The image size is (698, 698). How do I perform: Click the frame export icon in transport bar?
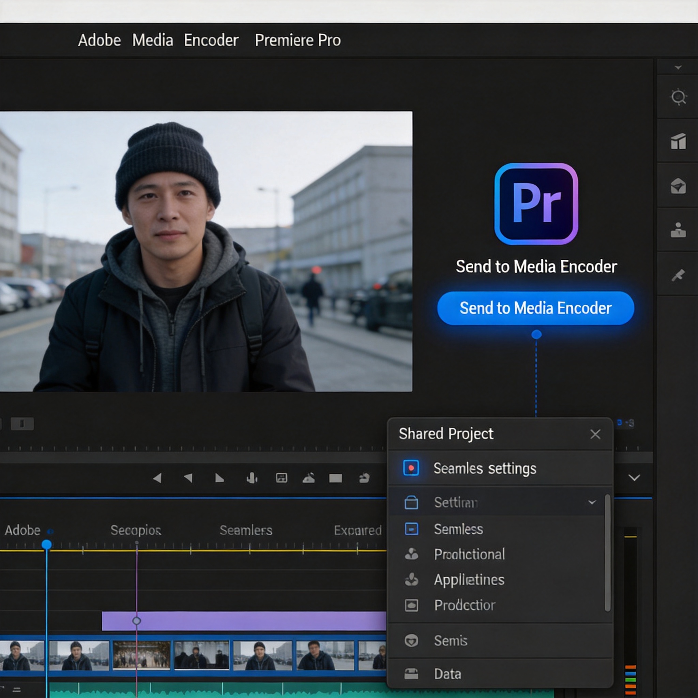(282, 478)
